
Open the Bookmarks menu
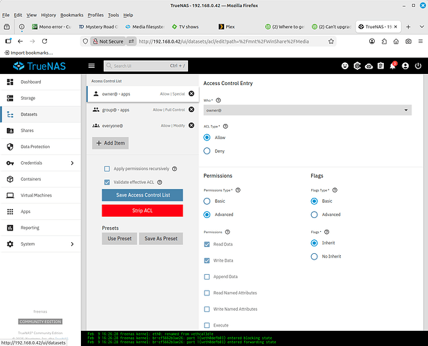(72, 15)
